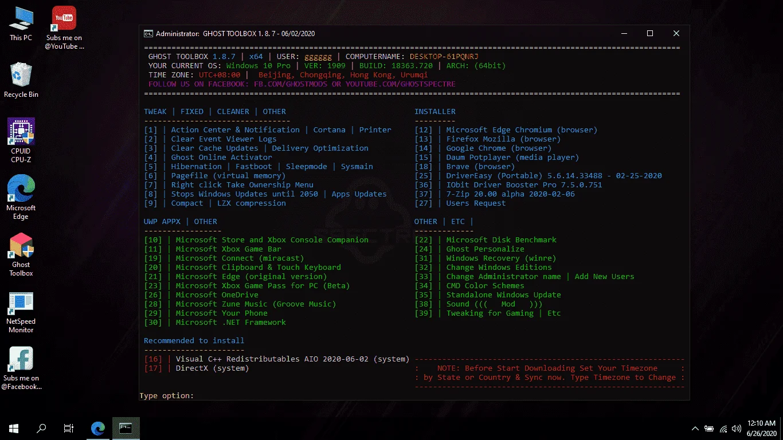Click the Clear Cache Updates line
The height and width of the screenshot is (440, 783).
(256, 148)
